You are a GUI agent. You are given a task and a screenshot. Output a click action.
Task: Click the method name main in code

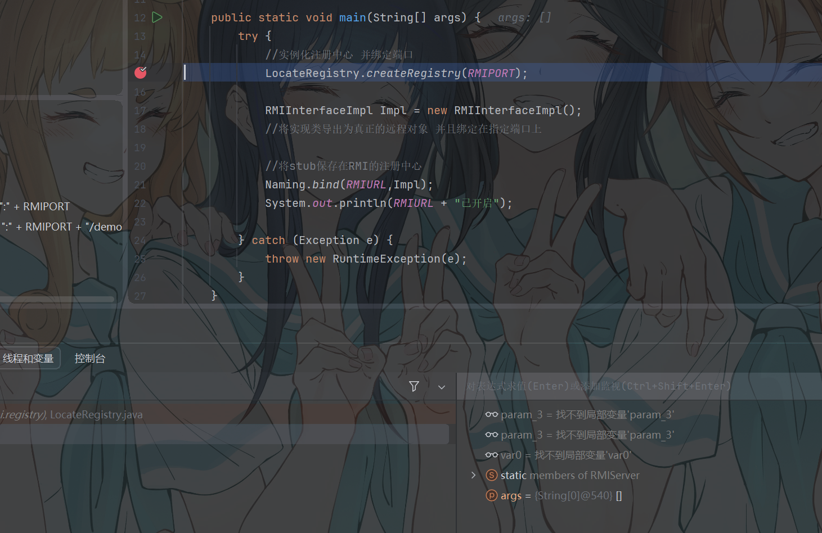[x=353, y=17]
